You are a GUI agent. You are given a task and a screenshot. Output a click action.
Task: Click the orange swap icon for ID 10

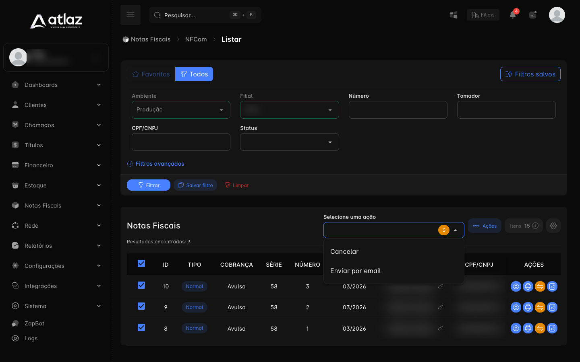coord(540,286)
